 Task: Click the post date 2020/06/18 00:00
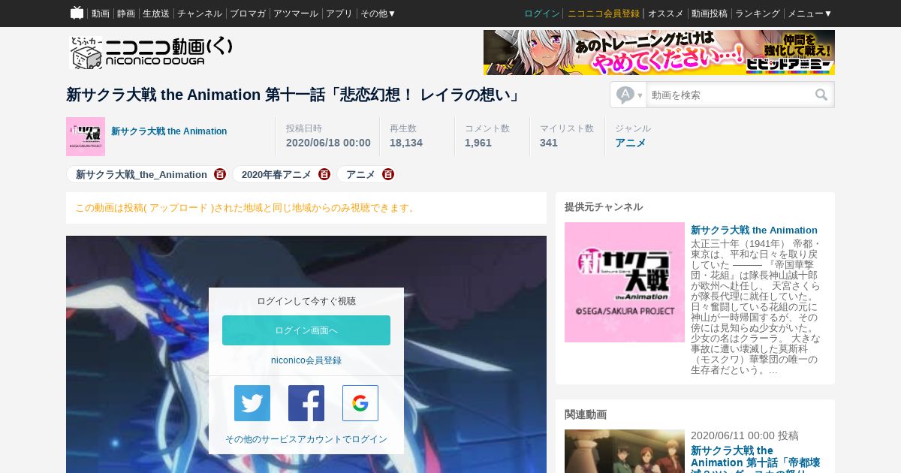(x=328, y=143)
